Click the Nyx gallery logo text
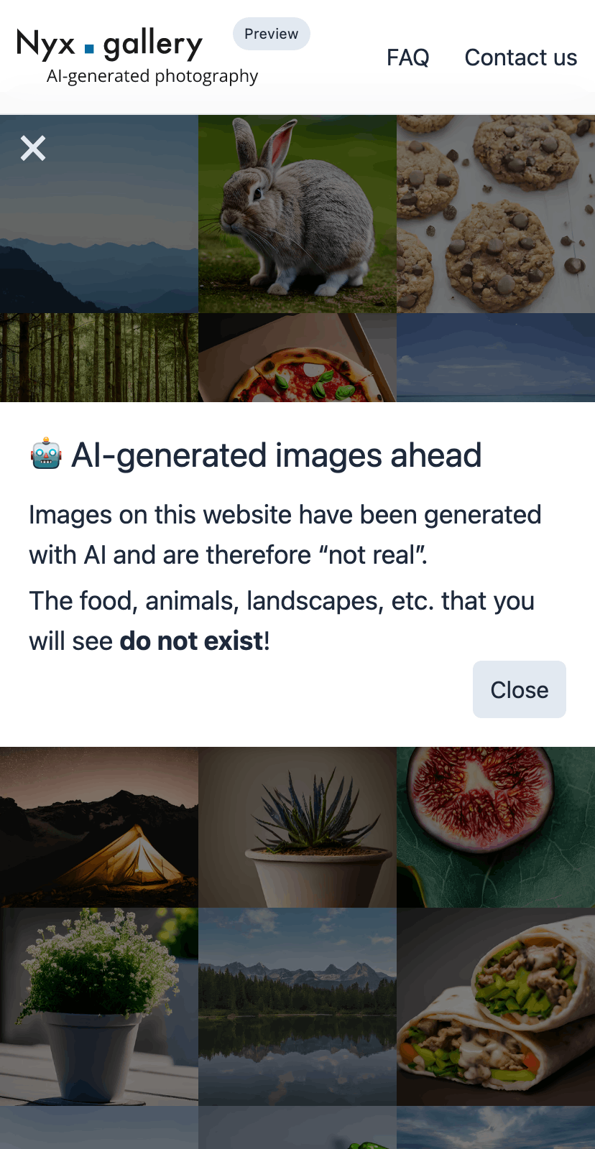Viewport: 595px width, 1149px height. [x=110, y=45]
